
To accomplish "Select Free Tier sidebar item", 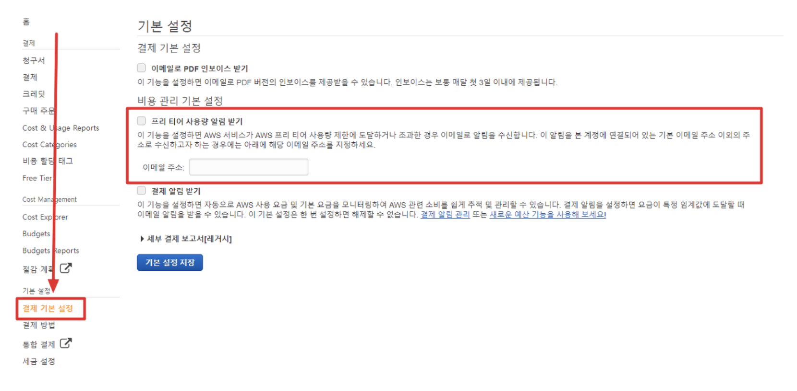I will click(x=37, y=178).
